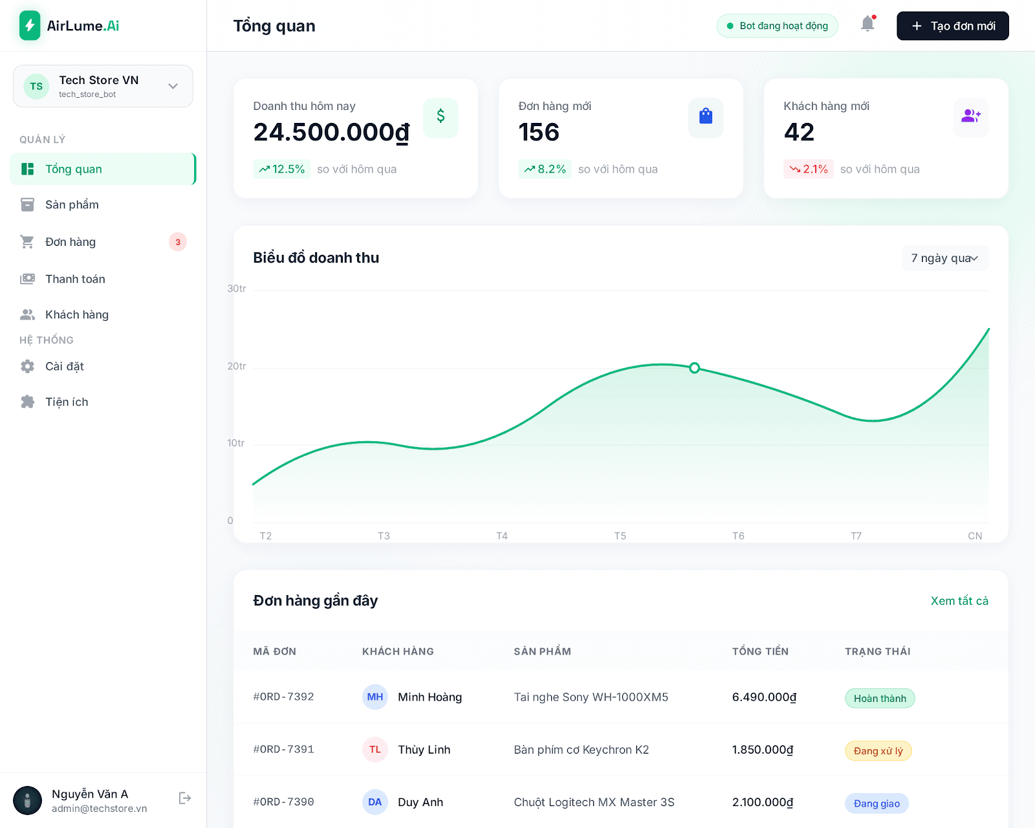This screenshot has height=828, width=1035.
Task: Click the Tạo đơn mới button
Action: click(x=952, y=26)
